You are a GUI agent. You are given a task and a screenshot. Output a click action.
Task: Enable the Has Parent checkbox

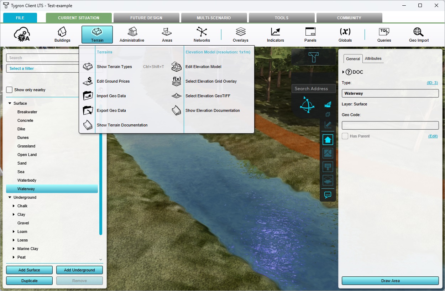[x=345, y=136]
